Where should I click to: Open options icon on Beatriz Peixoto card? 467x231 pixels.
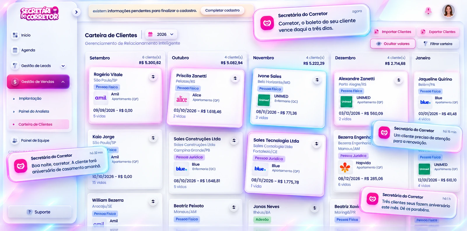point(233,207)
